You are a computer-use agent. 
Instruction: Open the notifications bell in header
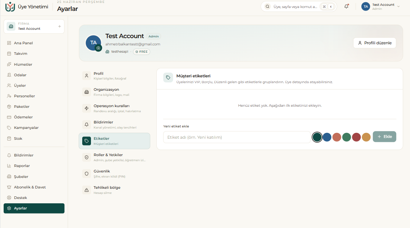[x=346, y=7]
